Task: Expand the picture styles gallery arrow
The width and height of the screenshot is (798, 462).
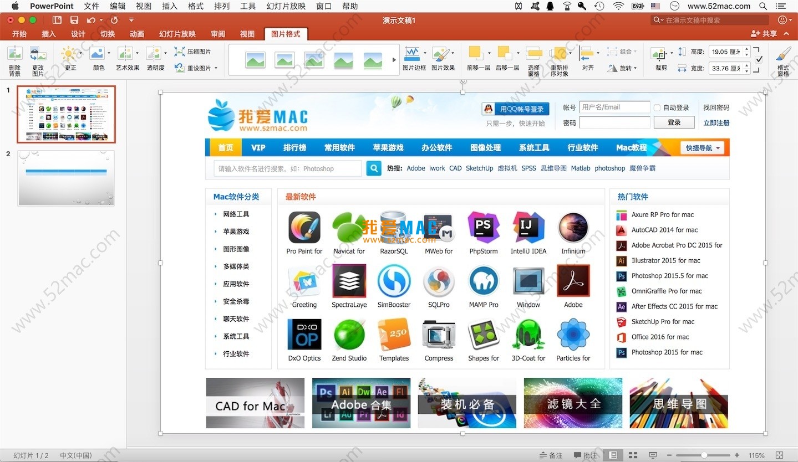Action: [395, 60]
